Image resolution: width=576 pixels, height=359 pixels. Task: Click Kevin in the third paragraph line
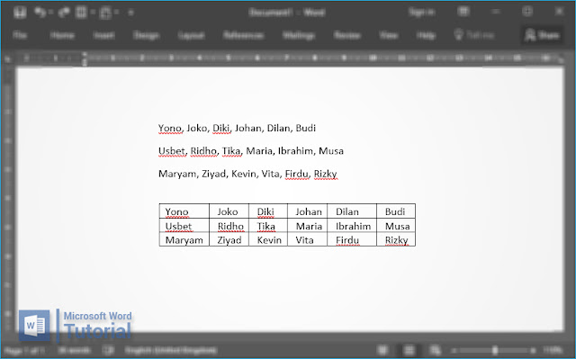[244, 174]
